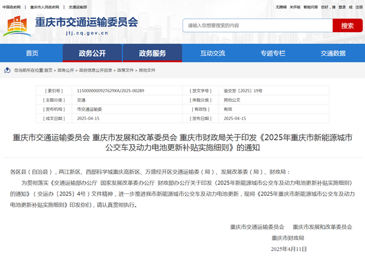Go to 政府信息公开目录 in breadcrumb
The width and height of the screenshot is (365, 268).
click(x=96, y=70)
